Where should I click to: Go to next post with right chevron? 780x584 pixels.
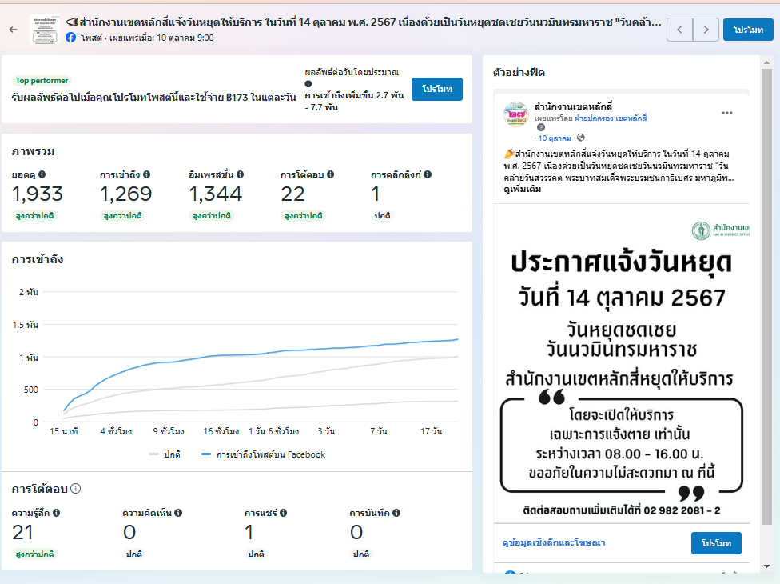tap(706, 30)
